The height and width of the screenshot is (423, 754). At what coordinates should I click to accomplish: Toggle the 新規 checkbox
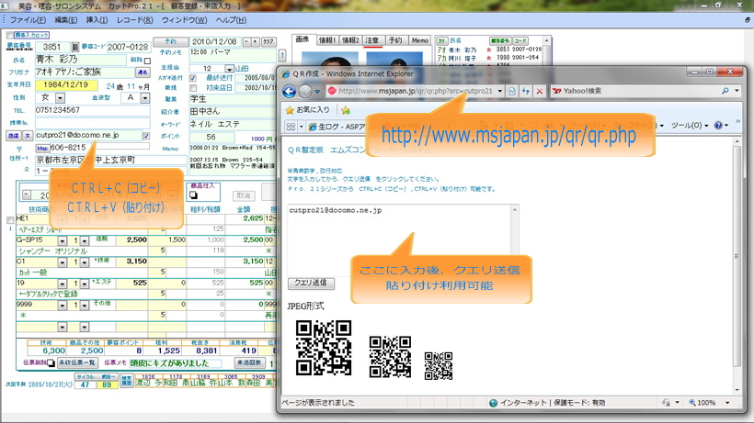point(193,88)
